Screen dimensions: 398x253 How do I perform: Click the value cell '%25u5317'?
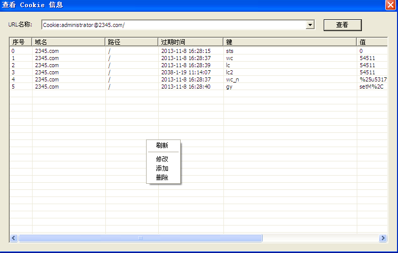tap(373, 79)
